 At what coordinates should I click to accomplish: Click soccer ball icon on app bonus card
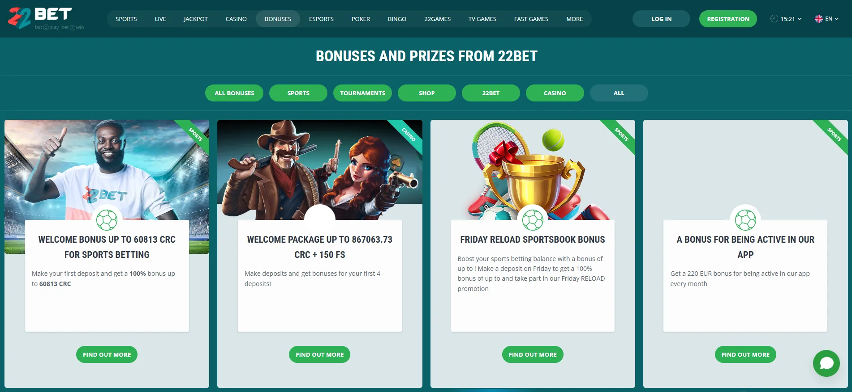click(x=745, y=220)
